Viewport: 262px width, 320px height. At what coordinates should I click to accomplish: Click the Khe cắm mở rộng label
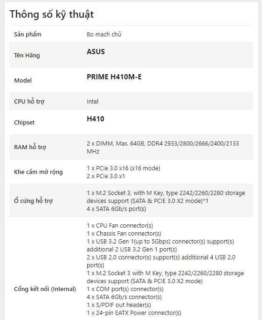coord(38,172)
